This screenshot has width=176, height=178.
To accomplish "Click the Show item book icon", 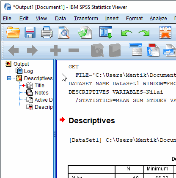I will coord(97,50).
